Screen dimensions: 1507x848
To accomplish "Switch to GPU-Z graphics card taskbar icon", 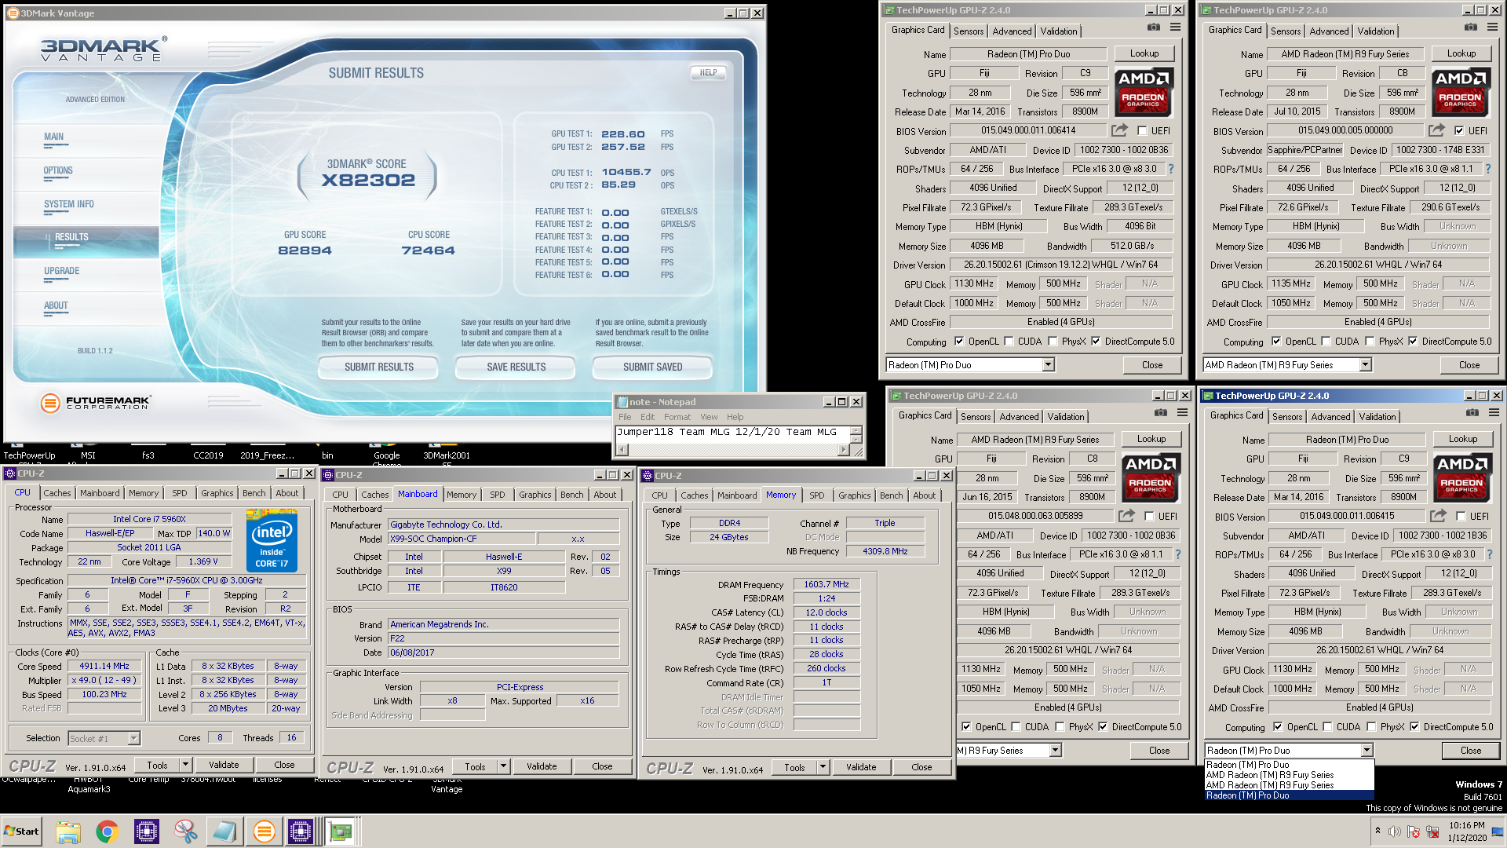I will (x=341, y=832).
